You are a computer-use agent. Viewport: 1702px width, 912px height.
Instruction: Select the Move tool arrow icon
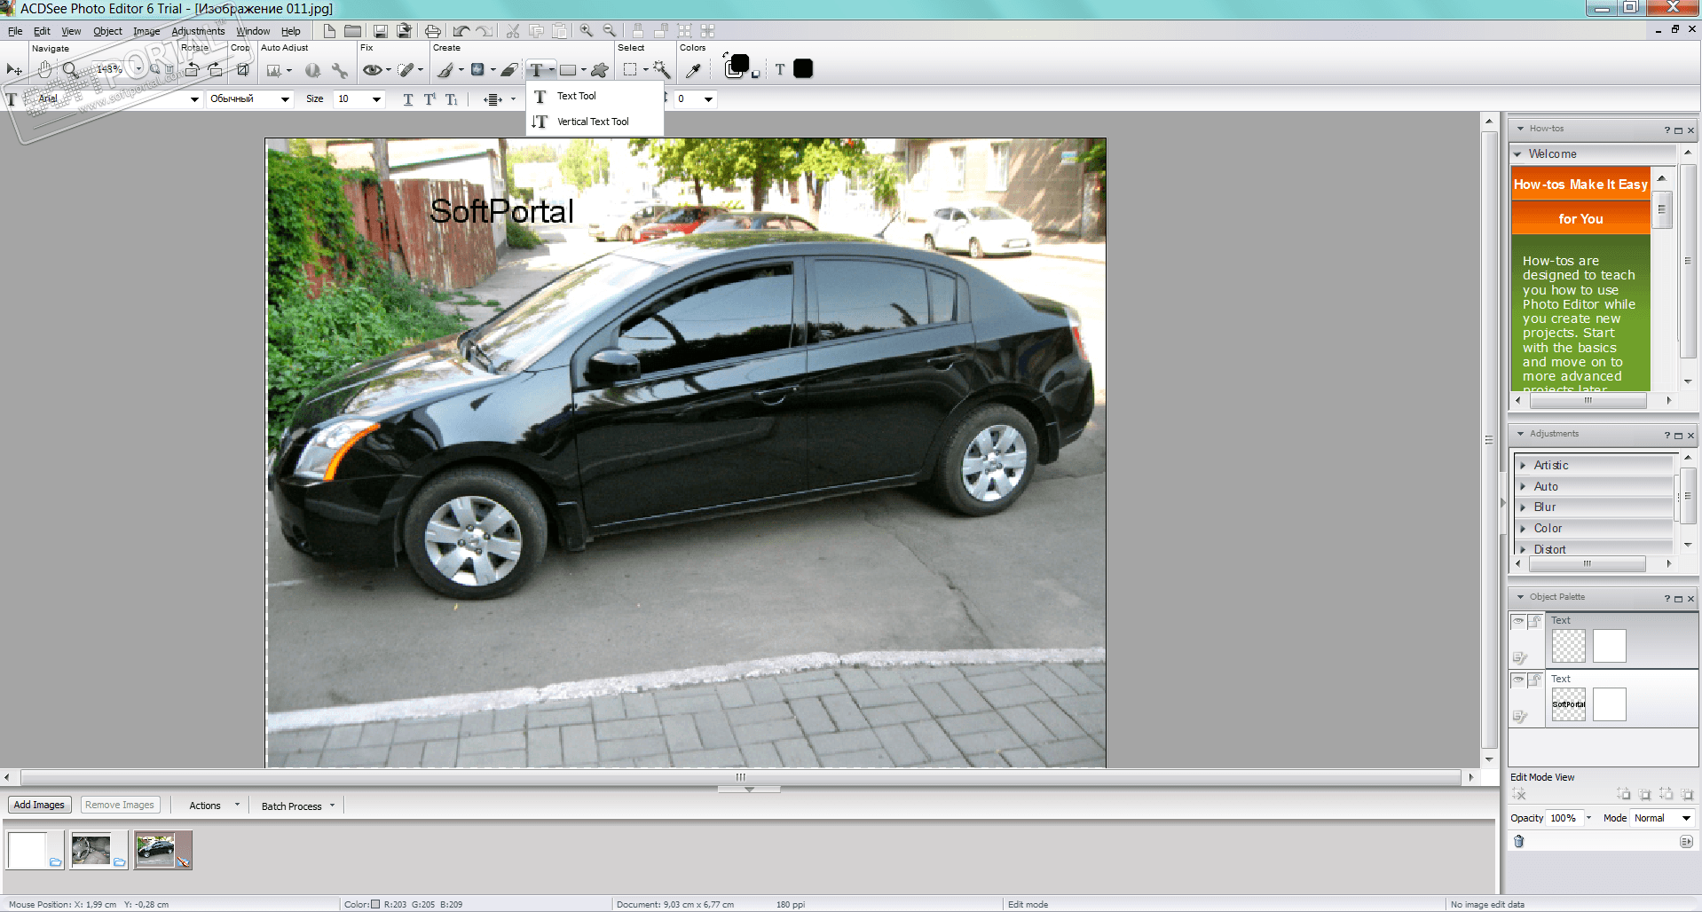[13, 69]
